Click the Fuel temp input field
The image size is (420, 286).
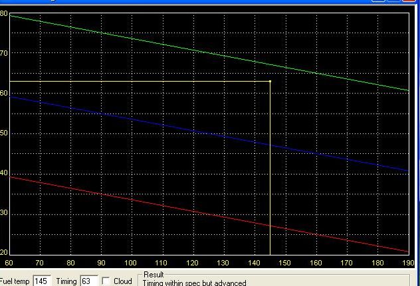coord(41,281)
